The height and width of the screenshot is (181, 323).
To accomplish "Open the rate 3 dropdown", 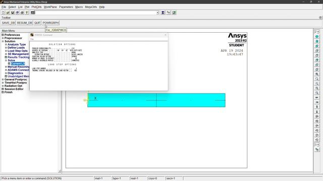I will (x=317, y=145).
